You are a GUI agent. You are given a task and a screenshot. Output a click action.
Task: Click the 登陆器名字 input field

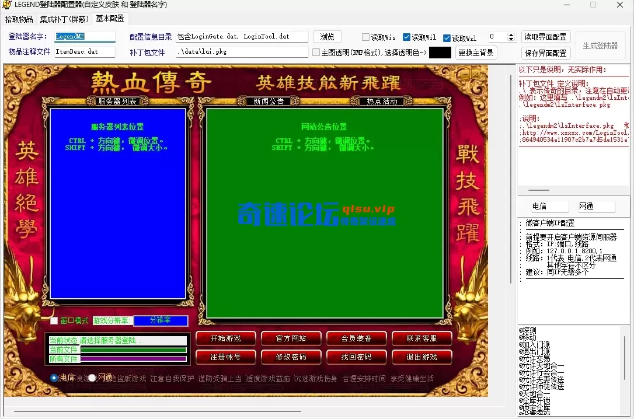[x=85, y=36]
